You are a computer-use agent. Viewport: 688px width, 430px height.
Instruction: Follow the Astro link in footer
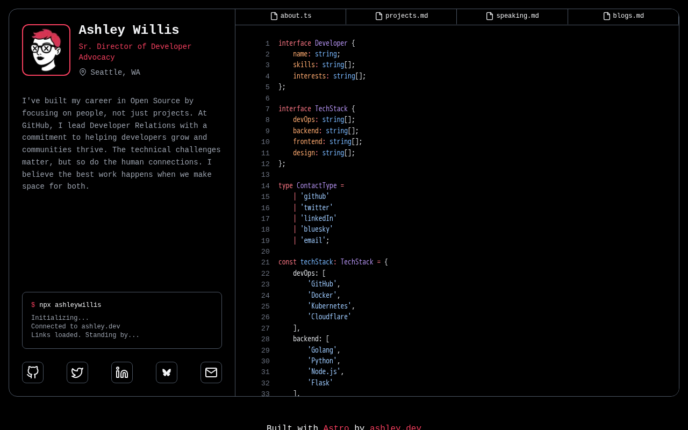click(x=336, y=427)
